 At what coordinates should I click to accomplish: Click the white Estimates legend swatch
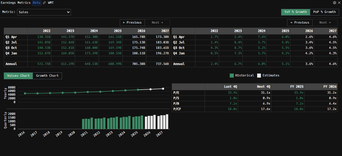259,76
